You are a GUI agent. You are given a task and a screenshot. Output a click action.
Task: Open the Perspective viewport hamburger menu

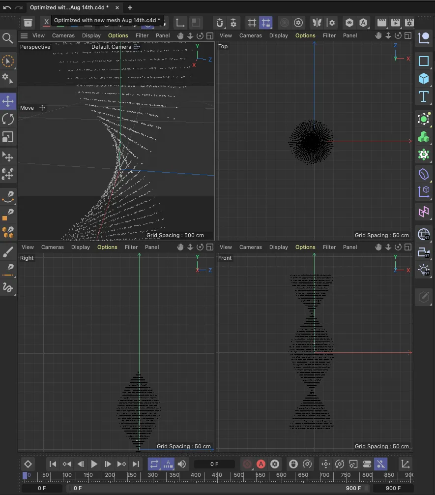coord(24,35)
